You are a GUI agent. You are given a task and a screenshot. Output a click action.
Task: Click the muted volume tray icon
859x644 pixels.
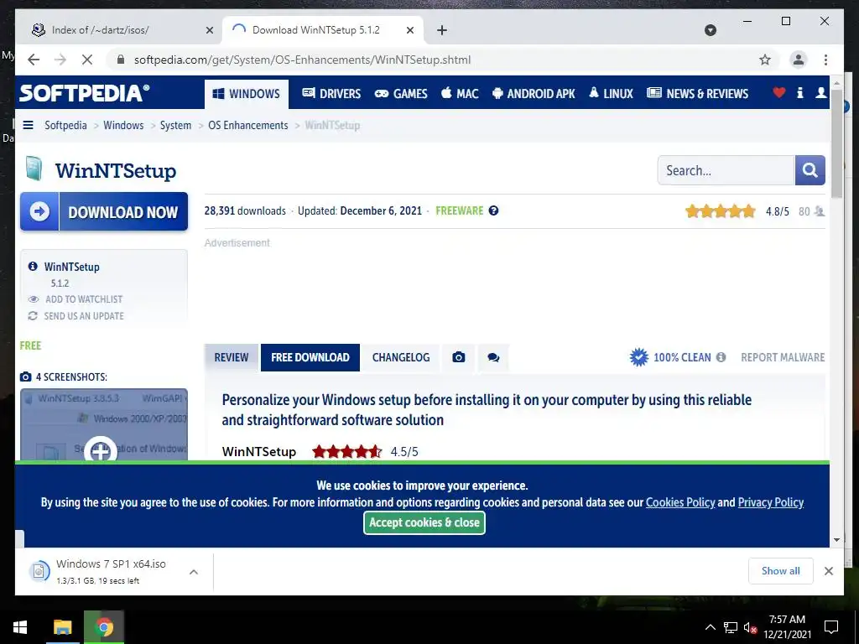(750, 627)
